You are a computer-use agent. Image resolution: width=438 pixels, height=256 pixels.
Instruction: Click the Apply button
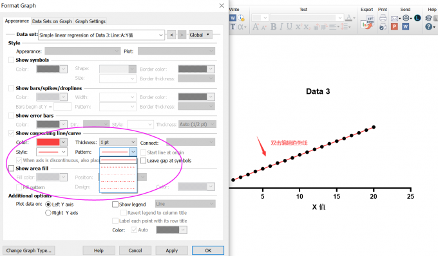point(171,250)
